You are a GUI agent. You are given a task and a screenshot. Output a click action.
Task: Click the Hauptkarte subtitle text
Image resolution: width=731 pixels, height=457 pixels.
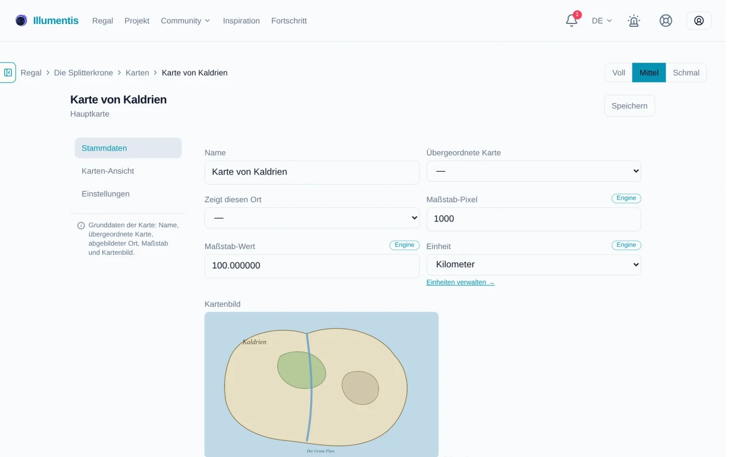coord(90,114)
